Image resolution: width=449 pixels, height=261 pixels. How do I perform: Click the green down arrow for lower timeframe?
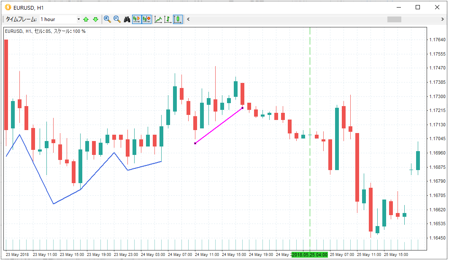click(x=95, y=19)
